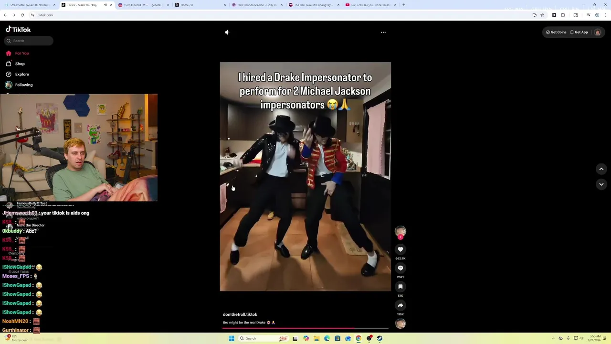Open the browser extensions puzzle icon
This screenshot has width=611, height=344.
click(x=563, y=15)
